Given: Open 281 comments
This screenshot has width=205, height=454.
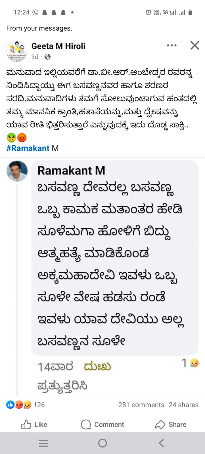Looking at the screenshot, I should coord(141,405).
